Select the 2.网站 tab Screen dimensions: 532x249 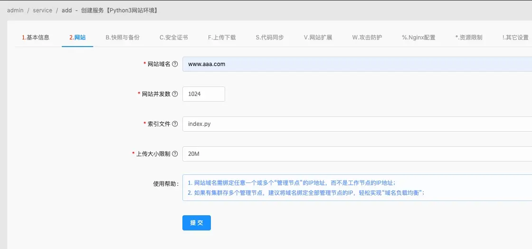coord(77,38)
